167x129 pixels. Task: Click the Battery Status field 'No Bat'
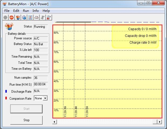point(41,44)
